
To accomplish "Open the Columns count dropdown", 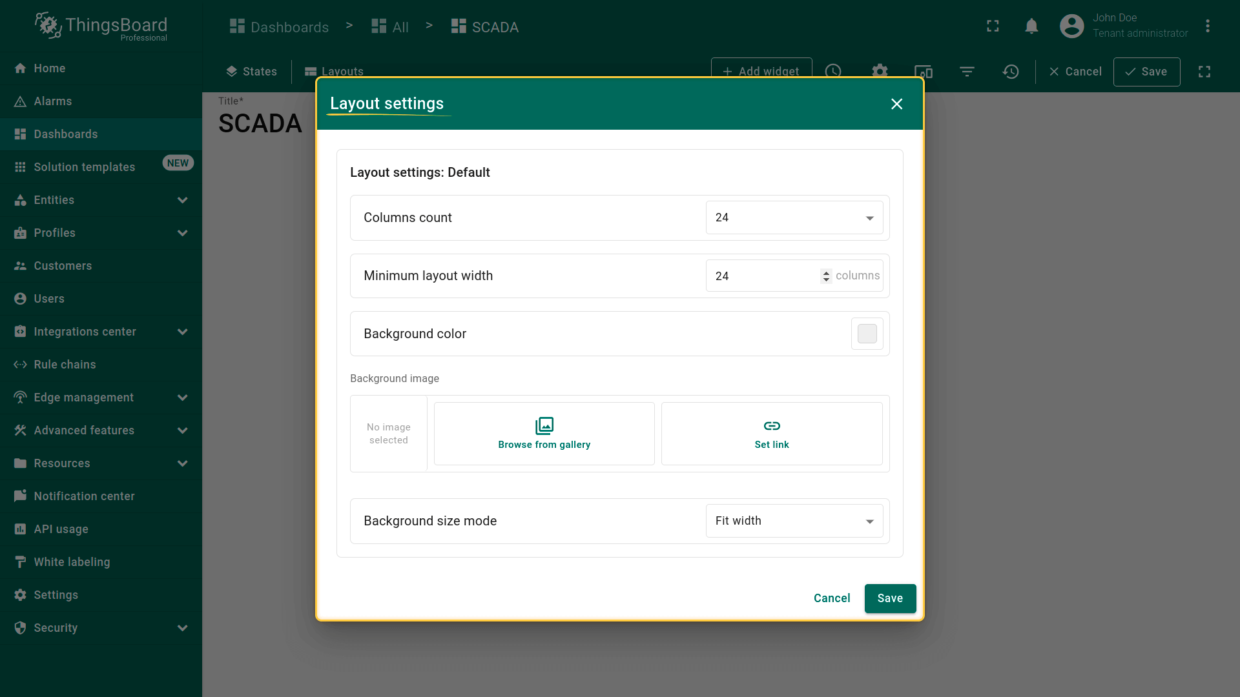I will (x=794, y=217).
